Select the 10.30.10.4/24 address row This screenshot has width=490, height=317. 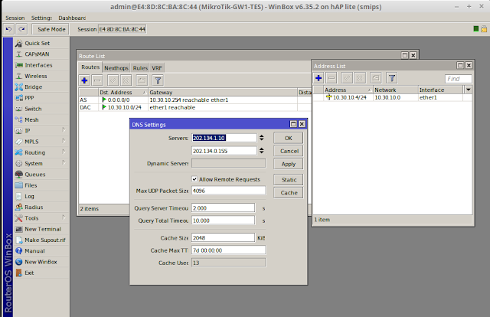(x=393, y=97)
